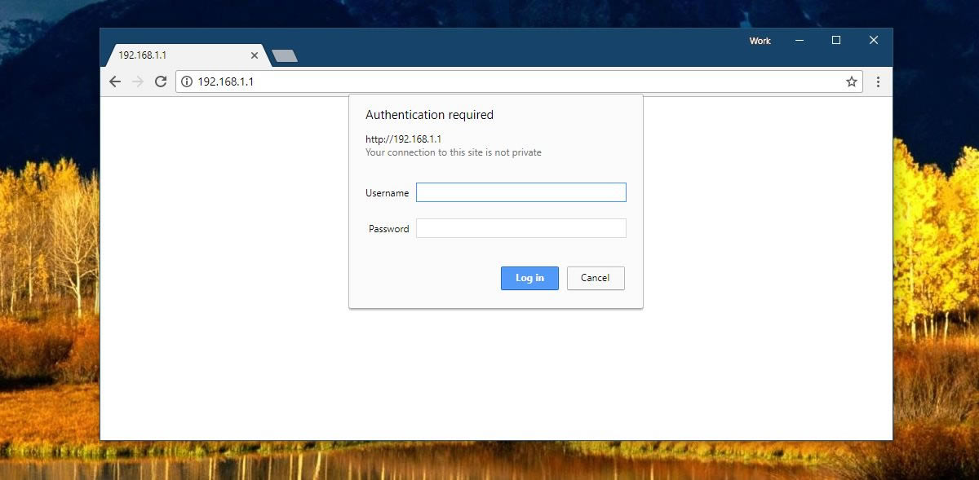Focus the Username input field
Viewport: 979px width, 480px height.
coord(521,192)
